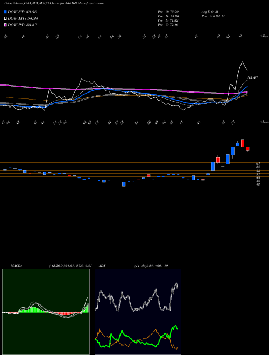The width and height of the screenshot is (269, 355).
Task: Click the price level label 61 on the right axis
Action: point(258,163)
